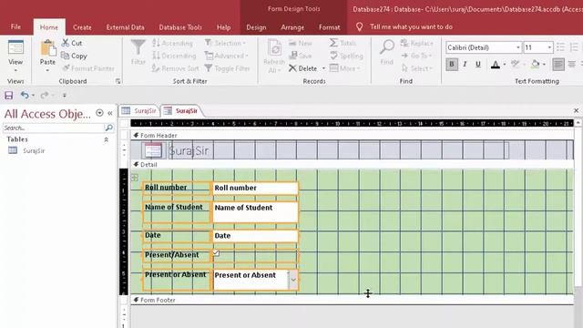This screenshot has height=328, width=583.
Task: Click Tell me what you want to do
Action: [411, 26]
